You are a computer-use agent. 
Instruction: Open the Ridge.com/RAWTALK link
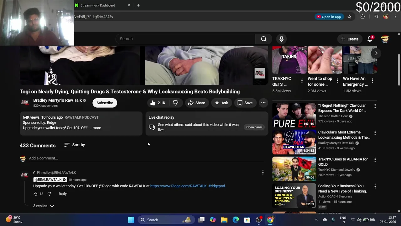(x=178, y=186)
